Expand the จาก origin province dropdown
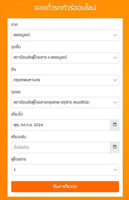This screenshot has height=200, width=129. [65, 35]
